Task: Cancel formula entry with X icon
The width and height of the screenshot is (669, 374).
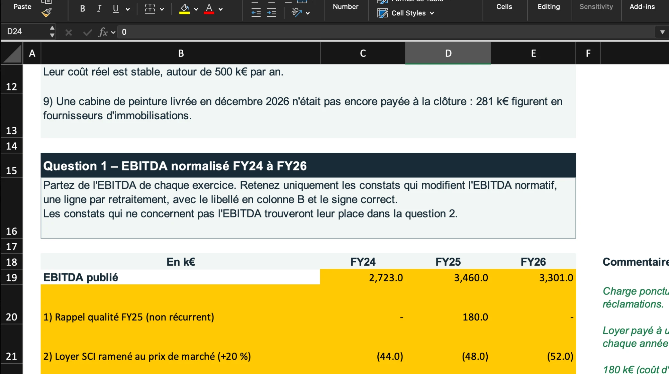Action: (69, 32)
